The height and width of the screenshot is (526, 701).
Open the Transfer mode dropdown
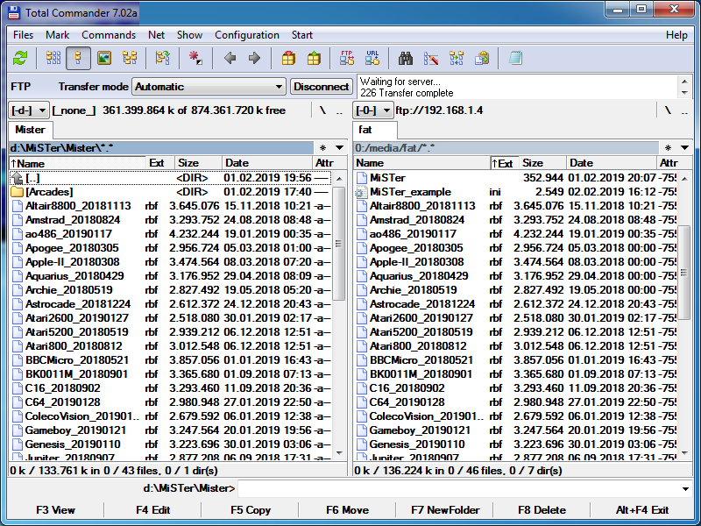click(209, 87)
